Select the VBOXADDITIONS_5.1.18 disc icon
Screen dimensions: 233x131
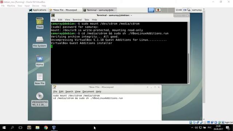(x=40, y=99)
